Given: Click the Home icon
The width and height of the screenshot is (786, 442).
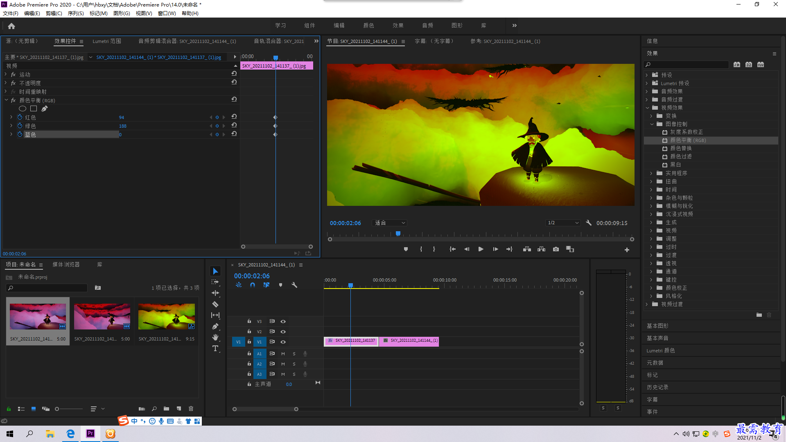Looking at the screenshot, I should (x=11, y=26).
